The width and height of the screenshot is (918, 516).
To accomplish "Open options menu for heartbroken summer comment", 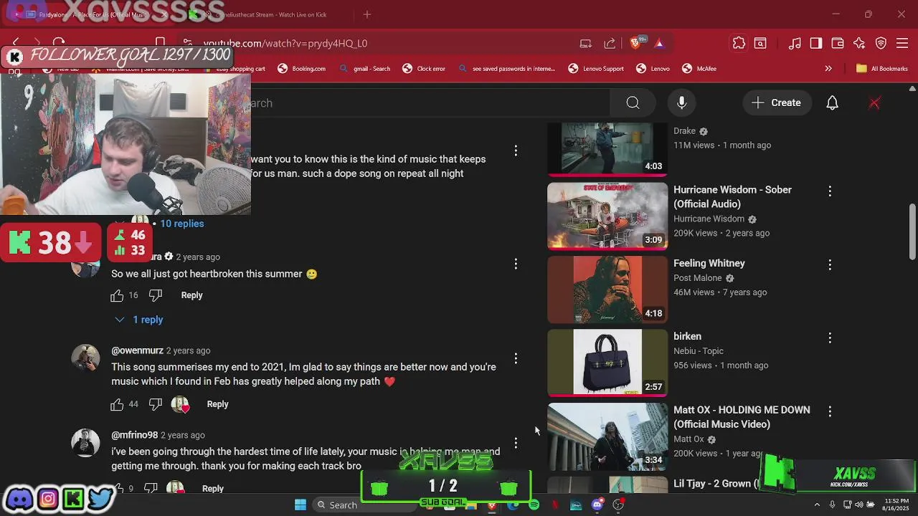I will [516, 264].
